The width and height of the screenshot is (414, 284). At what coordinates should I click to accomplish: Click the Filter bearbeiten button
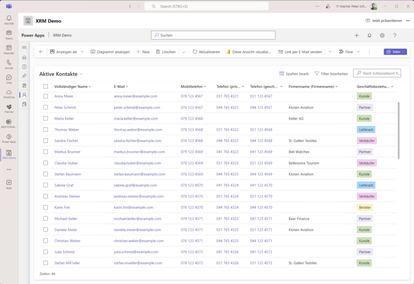coord(331,74)
